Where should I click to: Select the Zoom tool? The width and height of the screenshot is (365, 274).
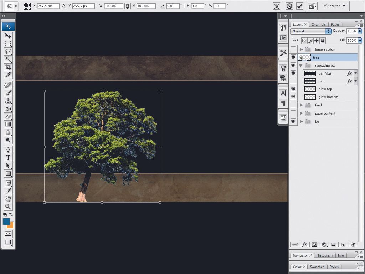[8, 207]
